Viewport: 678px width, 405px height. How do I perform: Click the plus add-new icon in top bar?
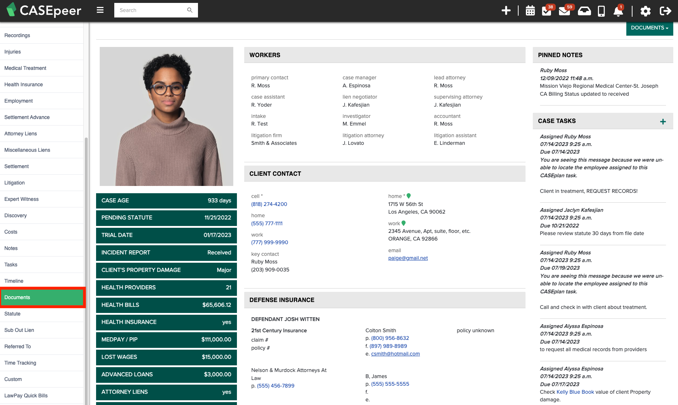point(506,11)
